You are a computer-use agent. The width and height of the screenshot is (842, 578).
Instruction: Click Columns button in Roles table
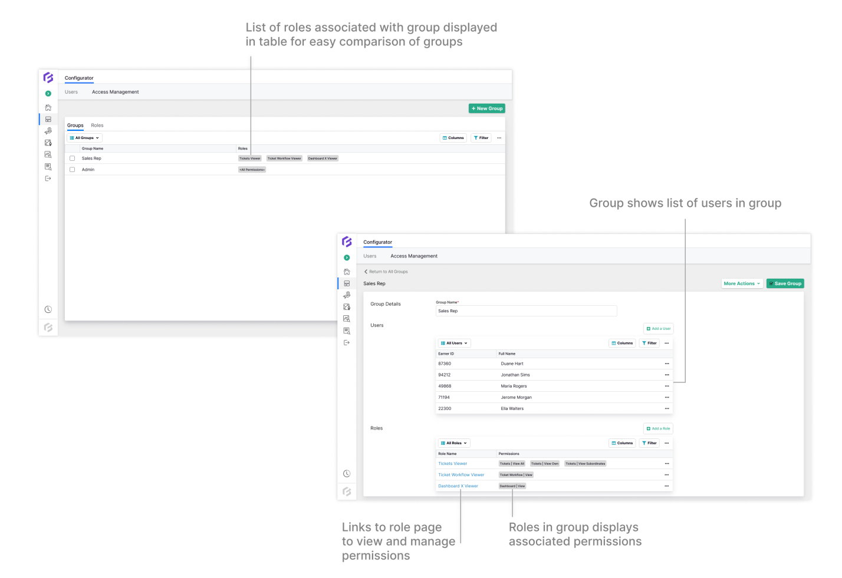click(623, 443)
